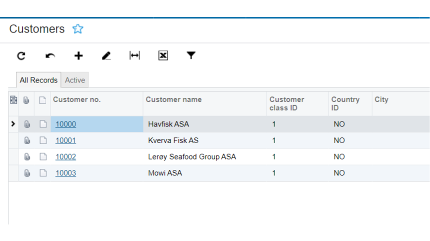Click the notes document header icon
Image resolution: width=430 pixels, height=241 pixels.
(43, 100)
